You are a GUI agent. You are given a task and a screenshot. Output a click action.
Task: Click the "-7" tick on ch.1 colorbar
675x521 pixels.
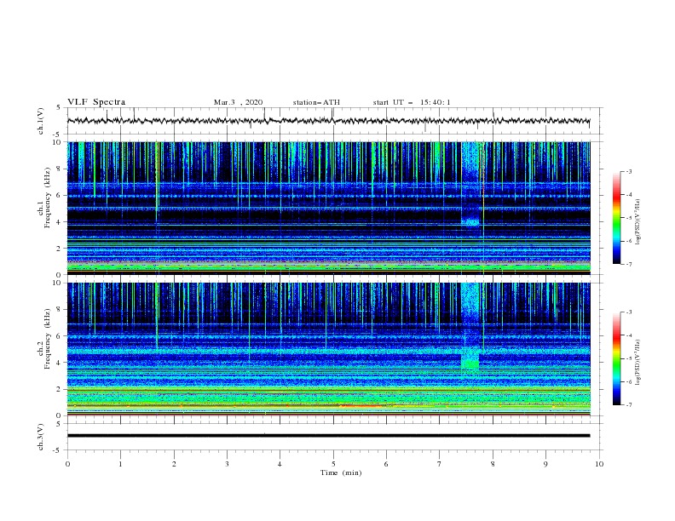tap(629, 265)
